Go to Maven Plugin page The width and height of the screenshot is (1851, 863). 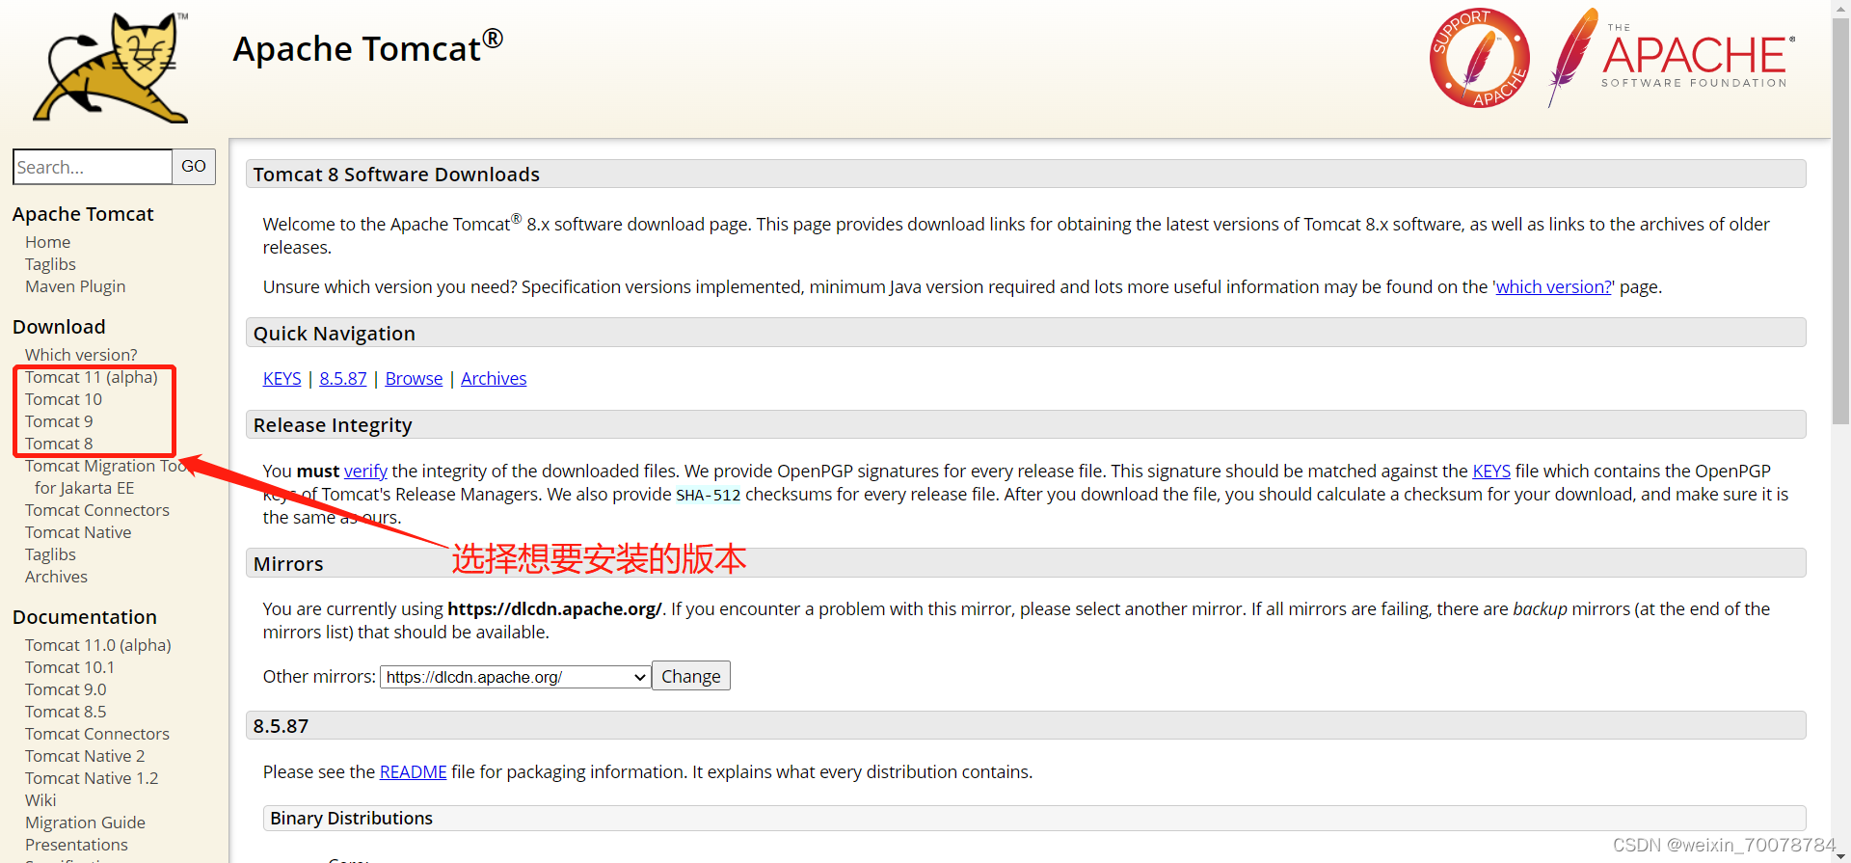click(75, 286)
